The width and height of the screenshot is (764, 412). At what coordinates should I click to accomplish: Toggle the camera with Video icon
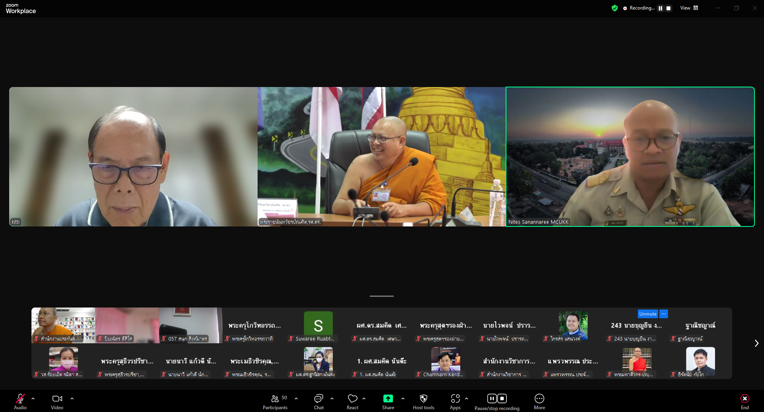(x=57, y=398)
